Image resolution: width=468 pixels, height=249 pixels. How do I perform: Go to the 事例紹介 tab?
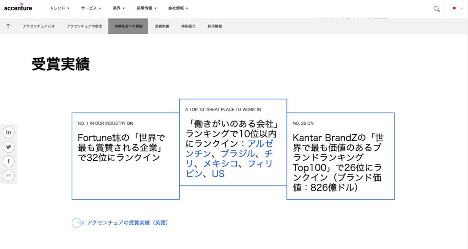click(188, 26)
